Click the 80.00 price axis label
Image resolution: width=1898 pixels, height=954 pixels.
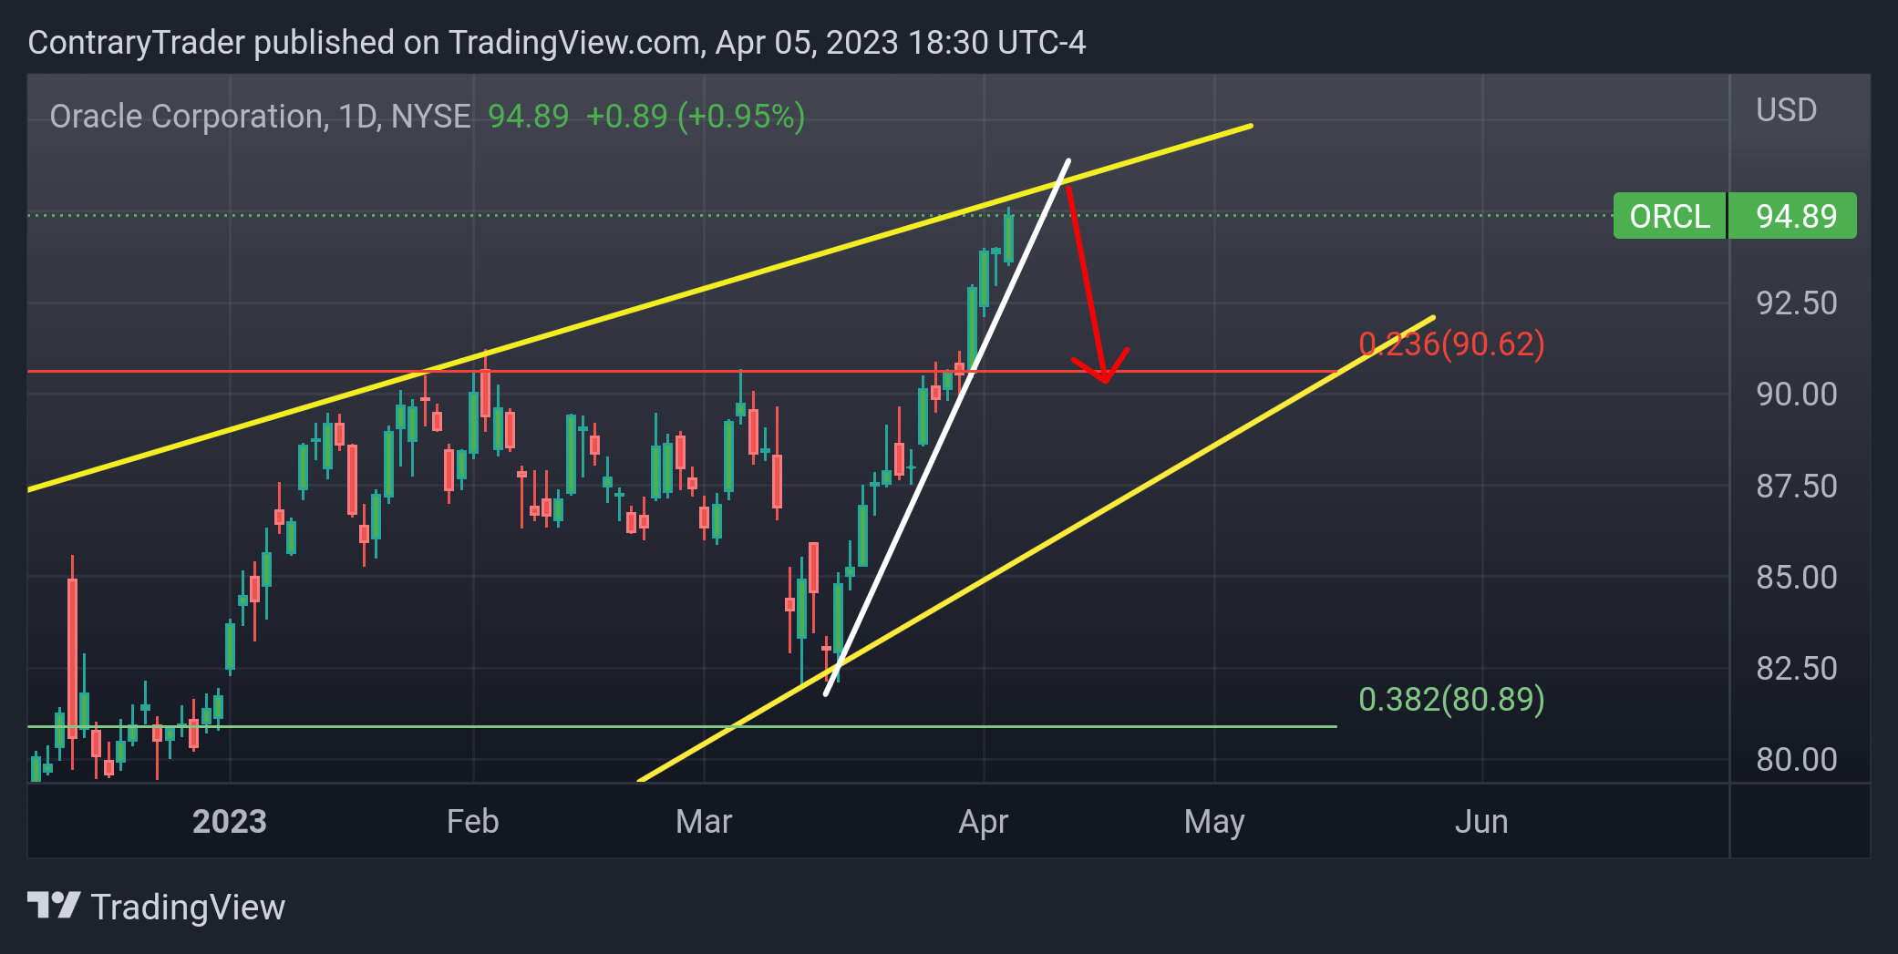tap(1796, 759)
